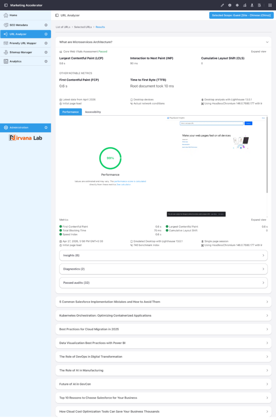The height and width of the screenshot is (419, 276).
Task: Click the PageSpeed Insights page screenshot
Action: click(216, 166)
